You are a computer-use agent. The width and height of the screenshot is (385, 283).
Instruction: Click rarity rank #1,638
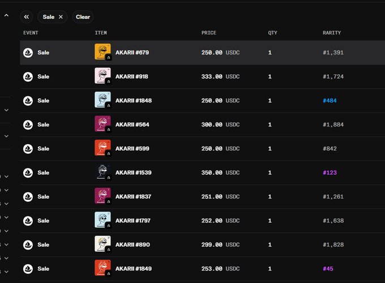[x=333, y=221]
